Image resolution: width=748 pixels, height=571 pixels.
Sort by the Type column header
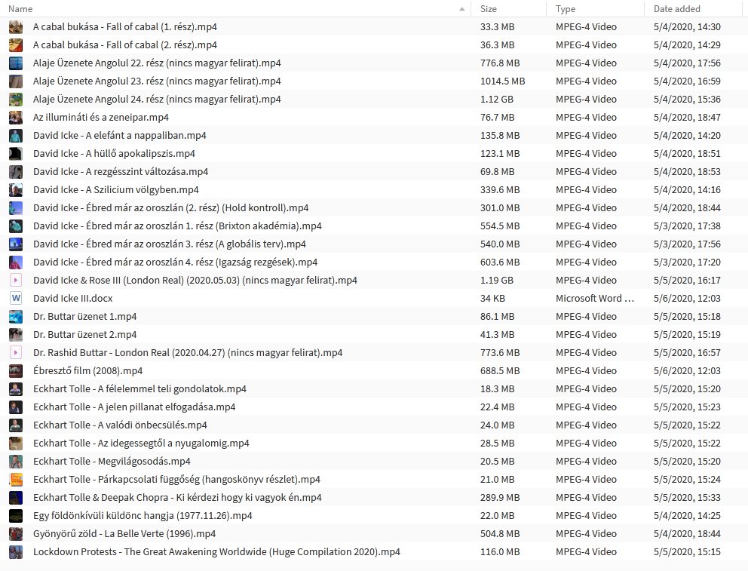566,8
